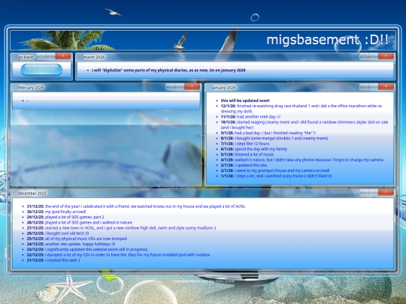Select the 24/12/25 "happy hollidays" entry

pyautogui.click(x=71, y=244)
